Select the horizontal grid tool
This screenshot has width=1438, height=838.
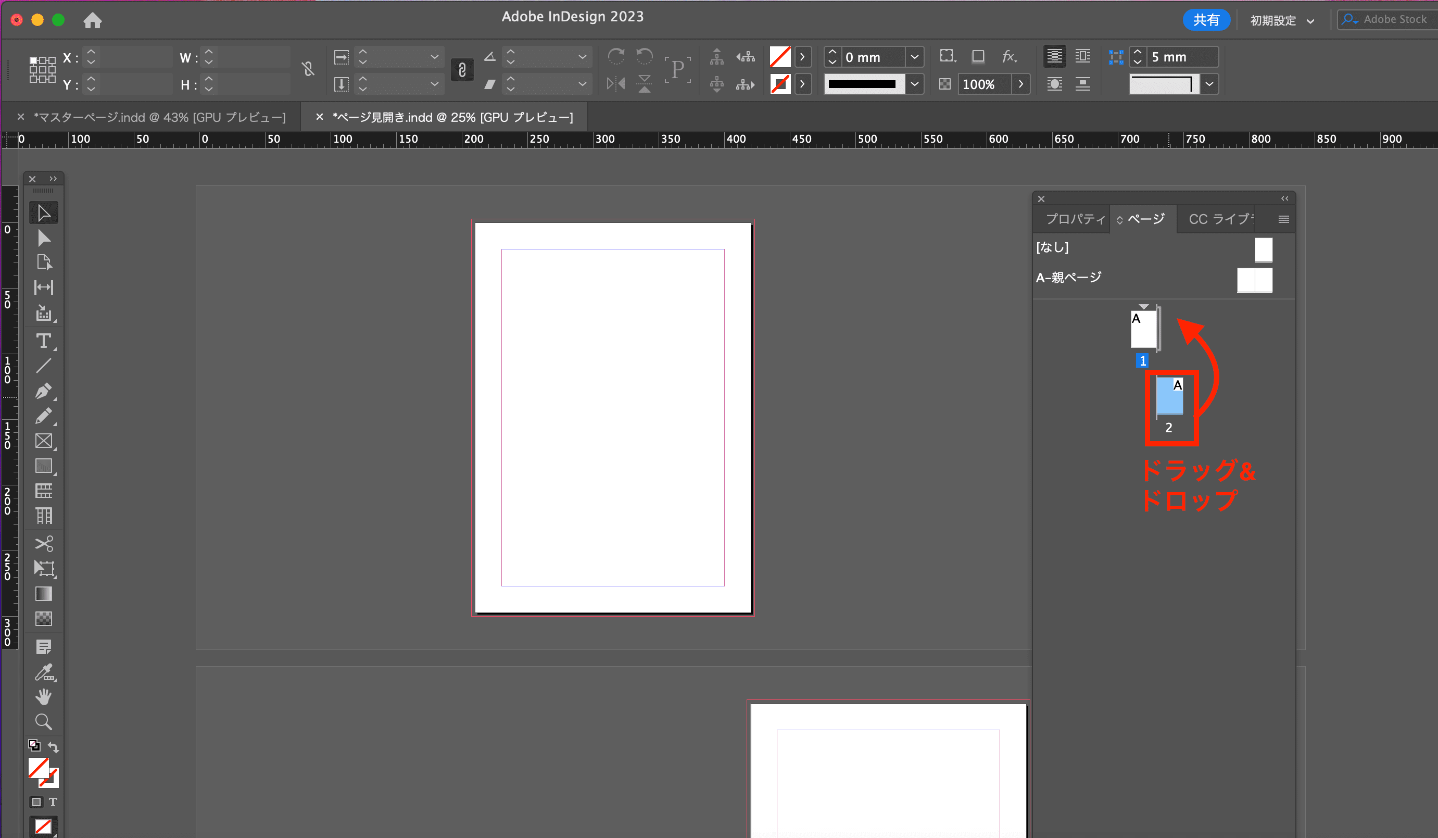coord(43,491)
